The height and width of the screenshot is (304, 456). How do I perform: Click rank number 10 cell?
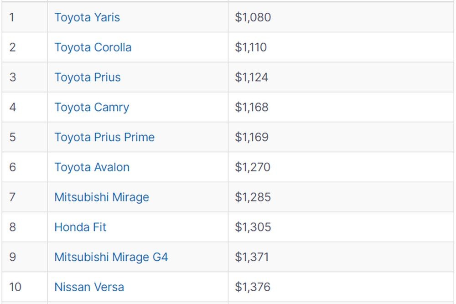25,287
